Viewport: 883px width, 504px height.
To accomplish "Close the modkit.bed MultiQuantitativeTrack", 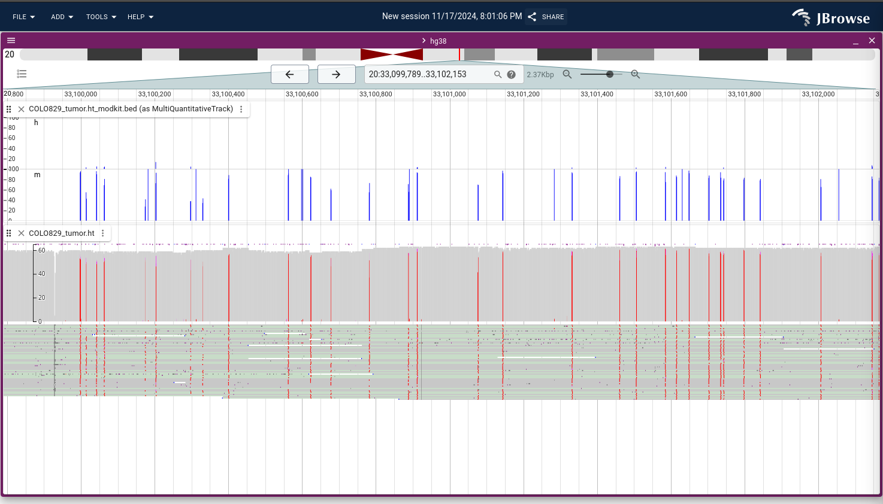I will [x=21, y=109].
